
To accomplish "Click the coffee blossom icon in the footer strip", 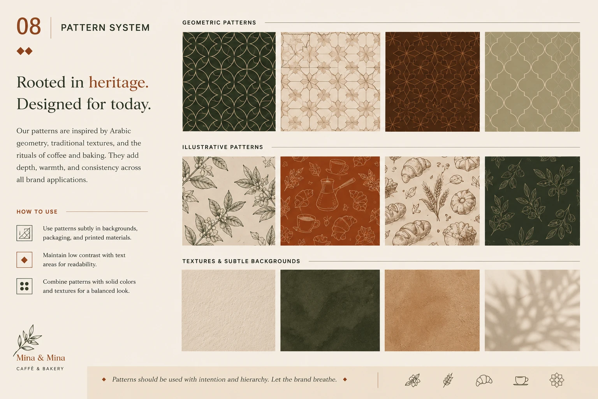I will (x=413, y=380).
